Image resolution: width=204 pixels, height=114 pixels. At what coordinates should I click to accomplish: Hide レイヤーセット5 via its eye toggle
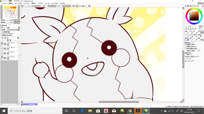click(x=2, y=43)
